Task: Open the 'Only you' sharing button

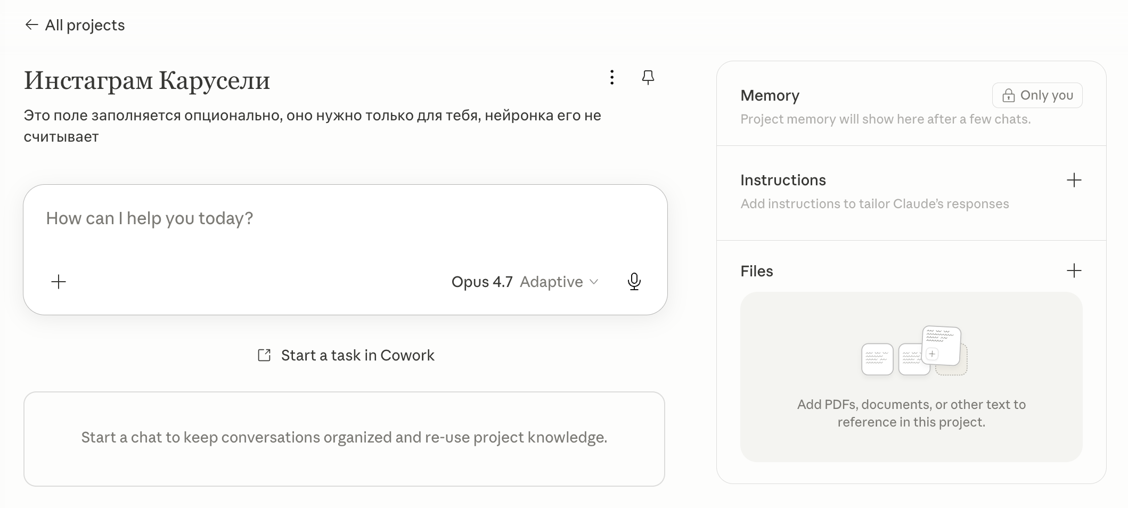Action: [1037, 95]
